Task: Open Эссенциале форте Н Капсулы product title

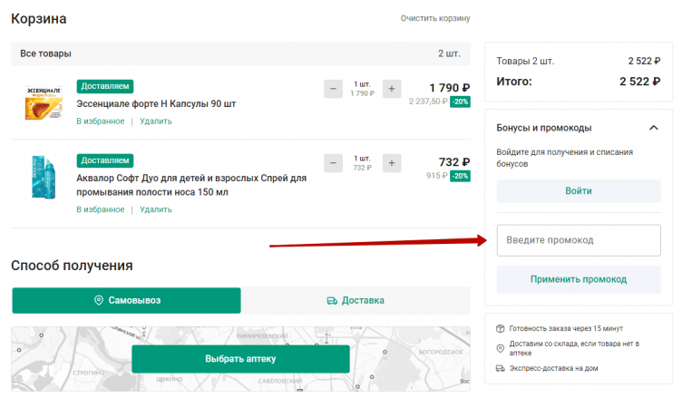Action: (x=156, y=103)
